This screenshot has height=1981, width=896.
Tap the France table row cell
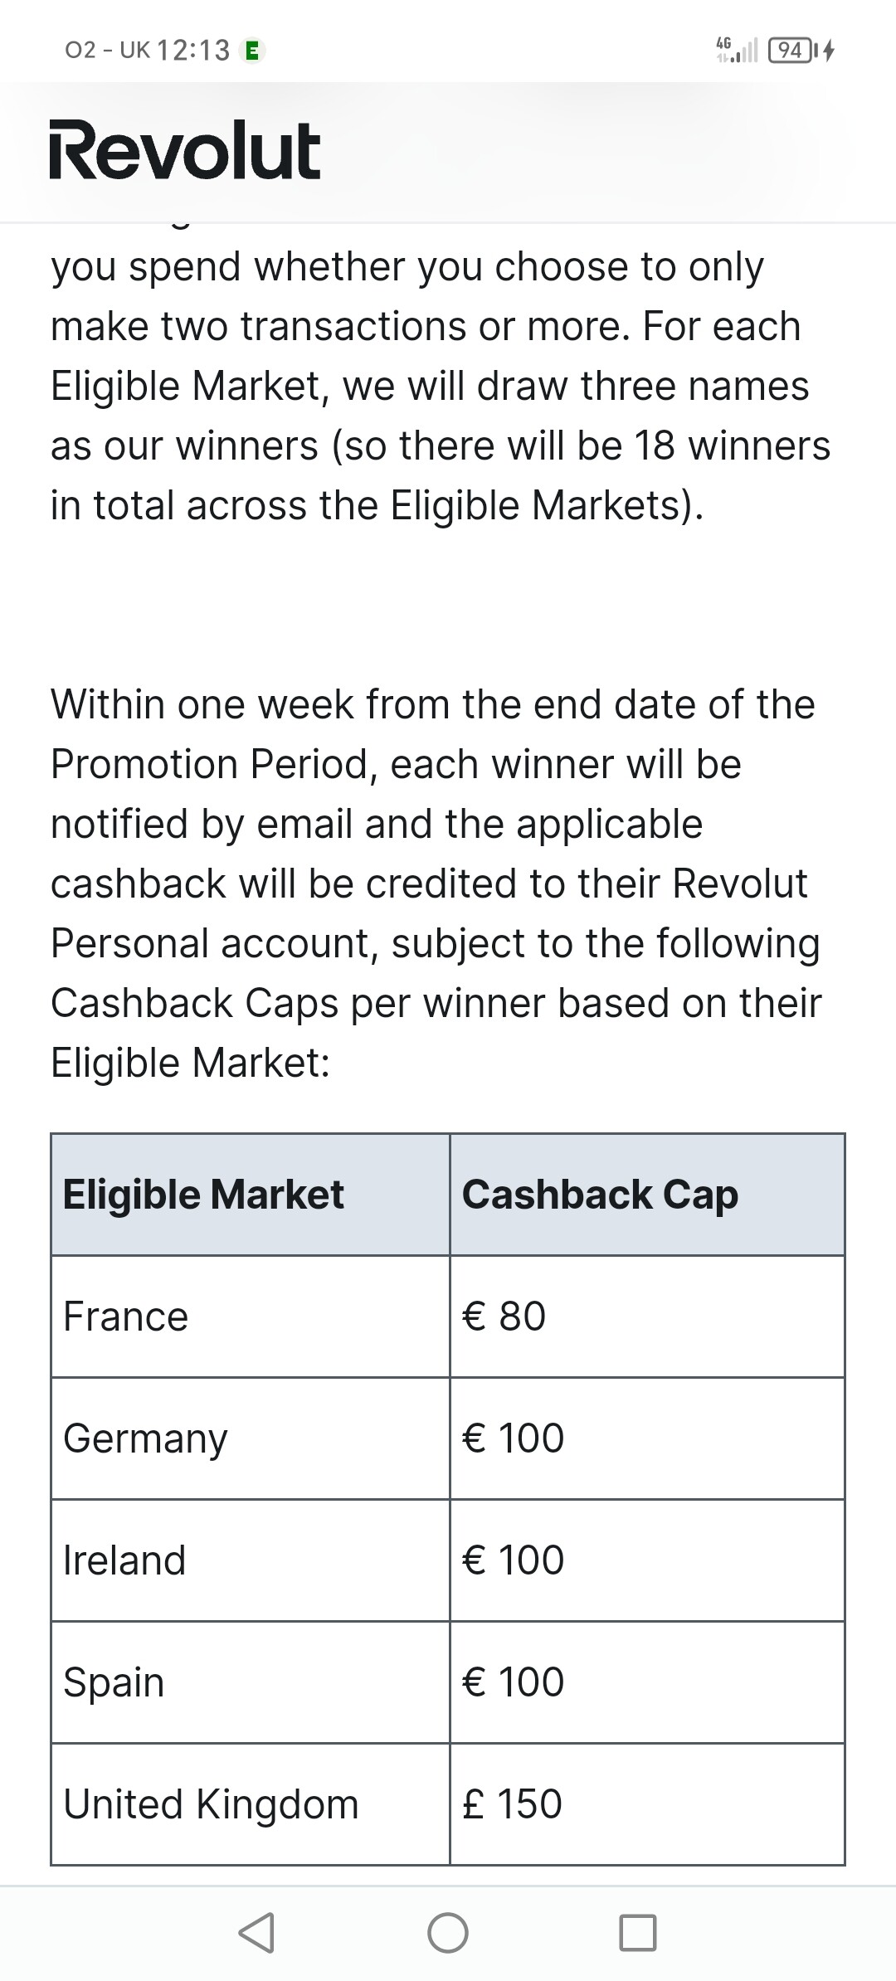click(x=251, y=1317)
